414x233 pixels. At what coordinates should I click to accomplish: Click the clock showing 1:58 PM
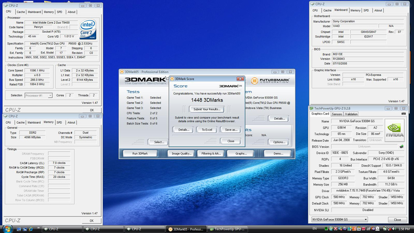[404, 229]
